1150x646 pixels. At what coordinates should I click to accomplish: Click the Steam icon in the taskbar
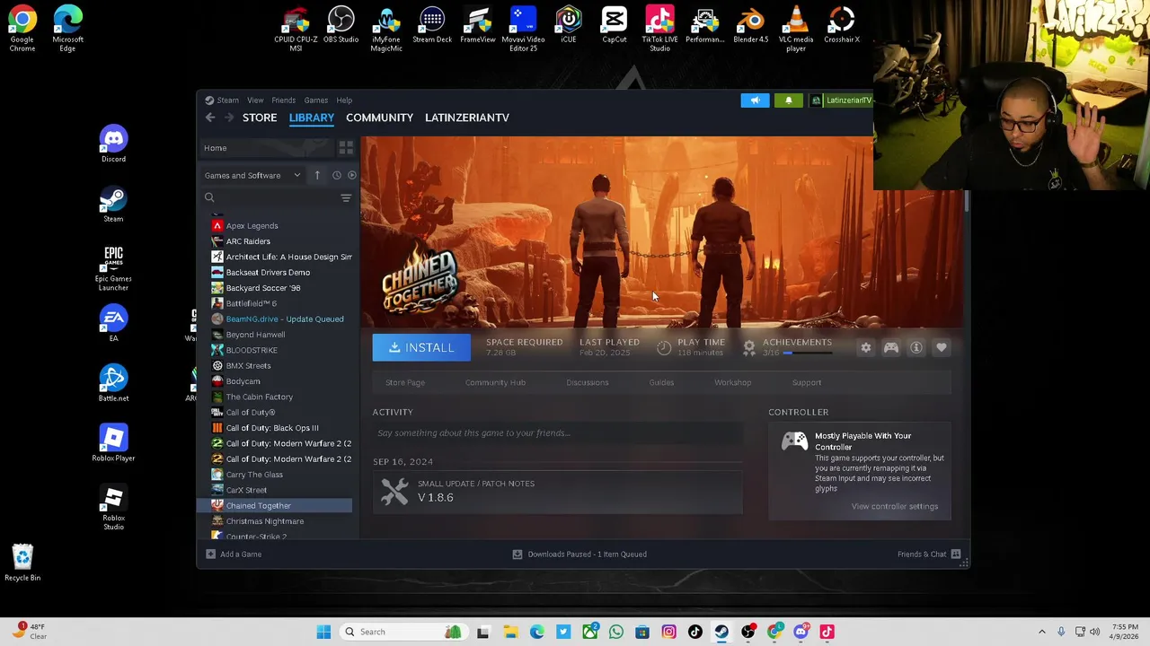721,632
